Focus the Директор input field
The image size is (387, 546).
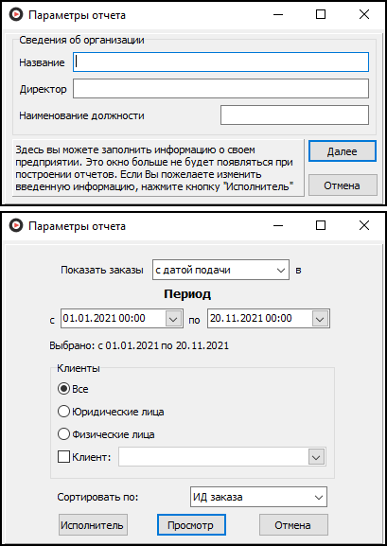[x=220, y=88]
